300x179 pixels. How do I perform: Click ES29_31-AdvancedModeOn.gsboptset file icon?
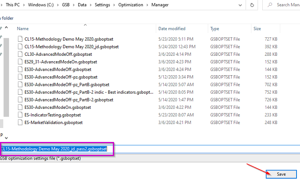(21, 62)
